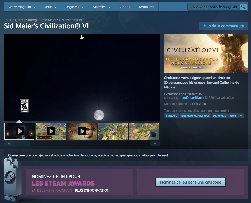Click the magnifier search icon

[243, 7]
